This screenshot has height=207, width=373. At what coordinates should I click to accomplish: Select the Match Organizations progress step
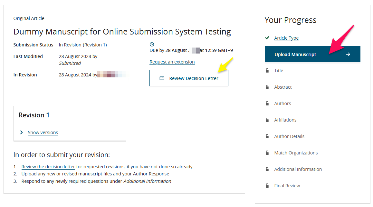point(296,153)
